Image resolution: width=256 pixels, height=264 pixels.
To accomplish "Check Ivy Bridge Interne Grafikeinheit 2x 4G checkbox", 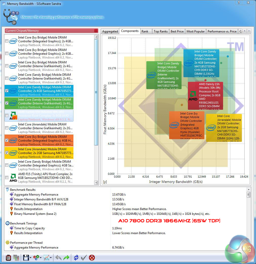I will (7, 66).
